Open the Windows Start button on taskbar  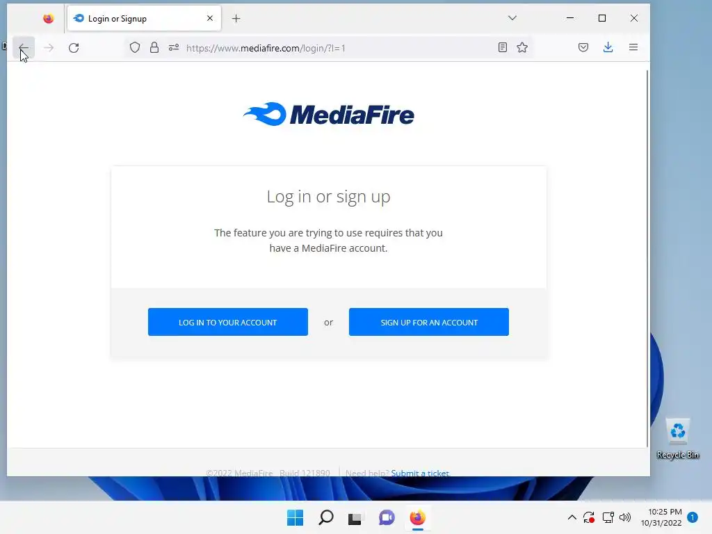coord(295,517)
